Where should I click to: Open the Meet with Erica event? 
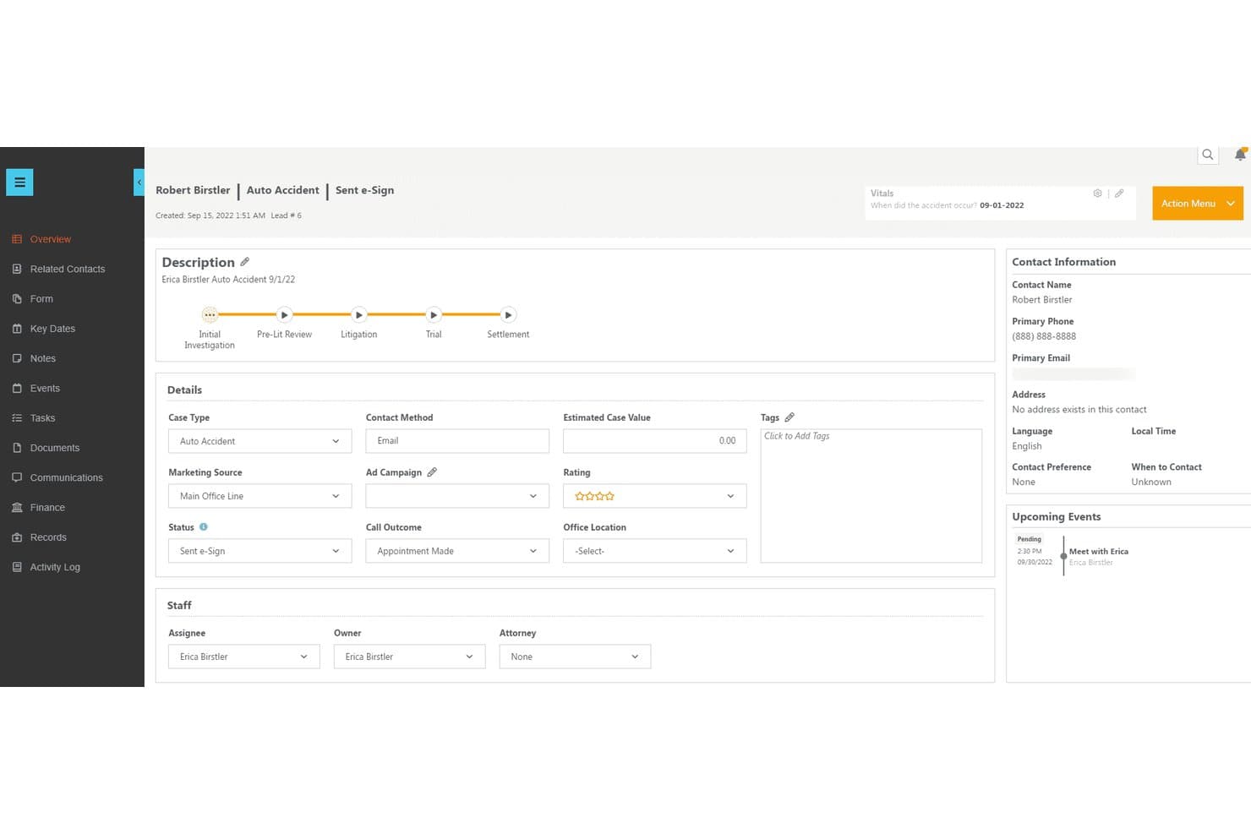point(1098,552)
